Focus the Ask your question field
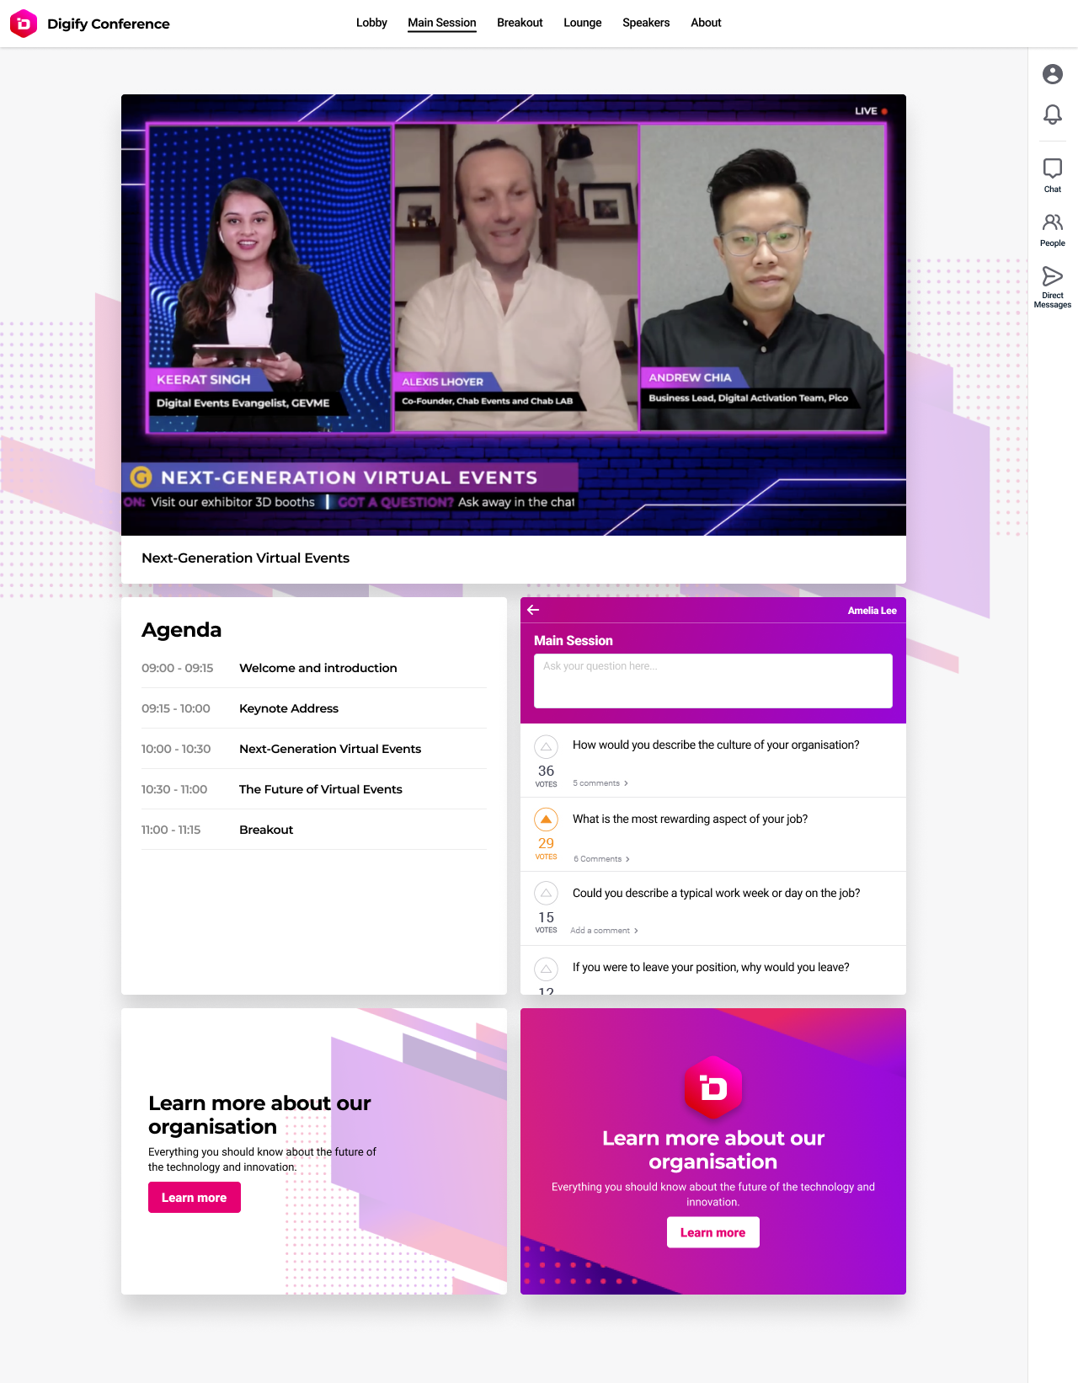The image size is (1078, 1383). [x=713, y=681]
